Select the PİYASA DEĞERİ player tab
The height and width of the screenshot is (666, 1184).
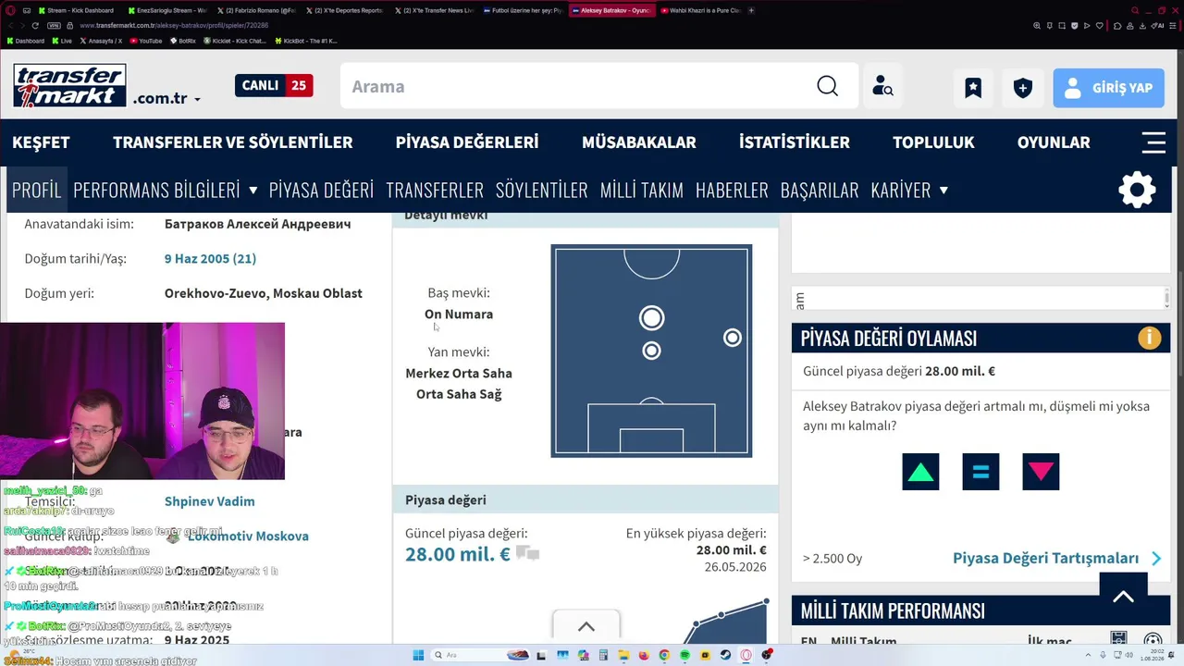321,190
